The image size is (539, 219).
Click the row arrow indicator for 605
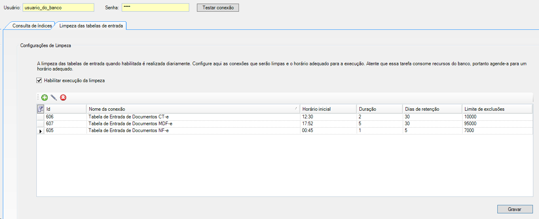tap(40, 131)
